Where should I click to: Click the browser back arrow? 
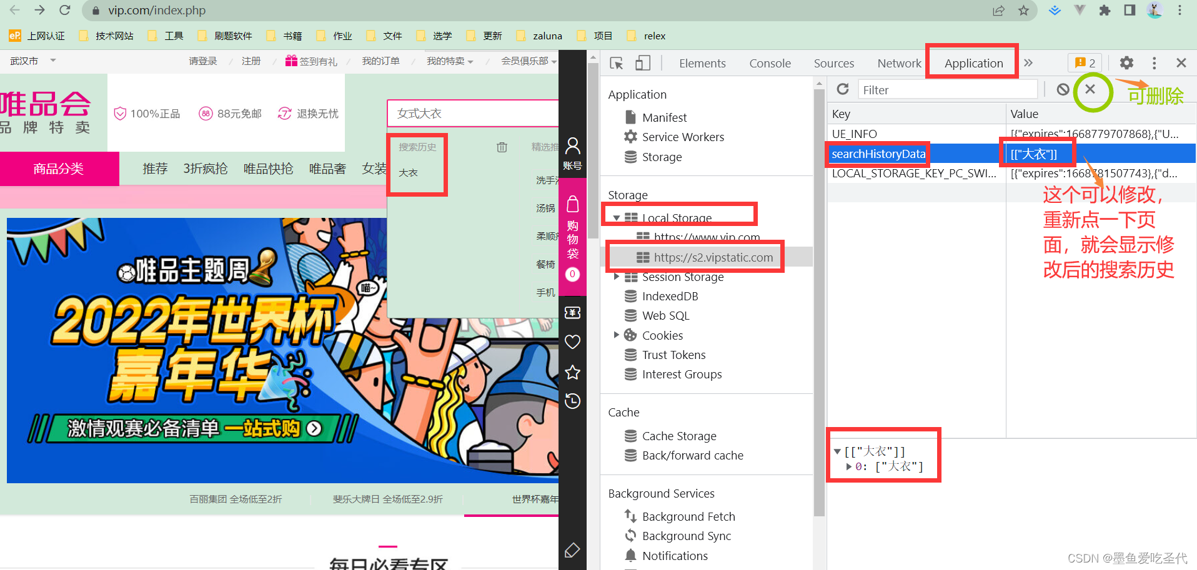[15, 10]
